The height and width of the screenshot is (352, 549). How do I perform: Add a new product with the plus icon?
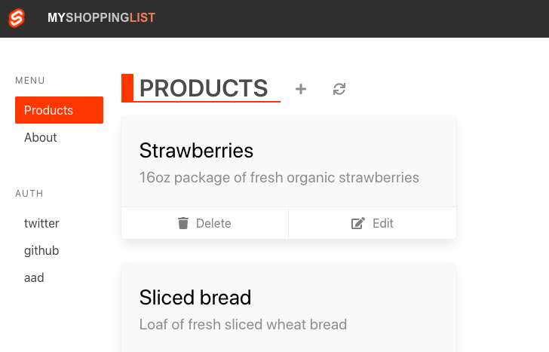pyautogui.click(x=301, y=89)
